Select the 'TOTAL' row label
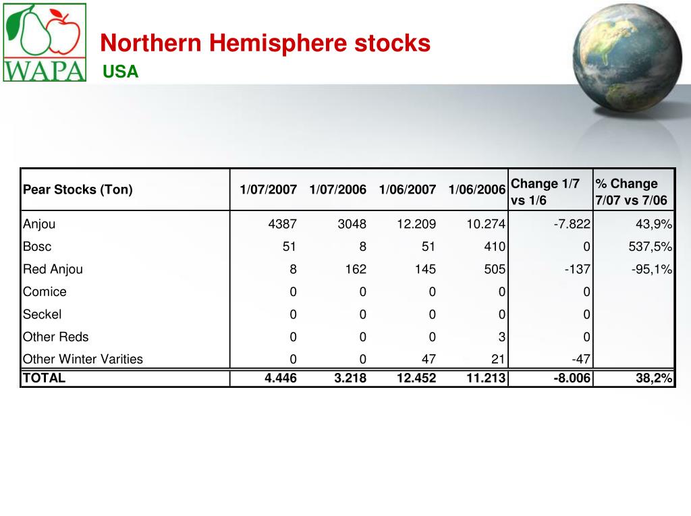Screen dimensions: 691x516 click(x=44, y=378)
